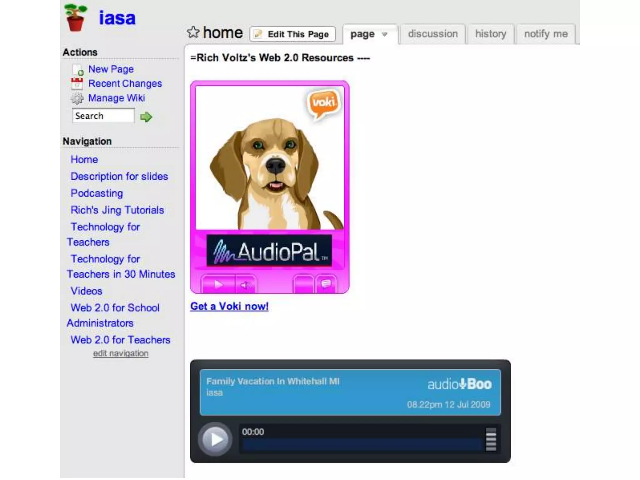Play the audioBoo recording

[x=215, y=439]
